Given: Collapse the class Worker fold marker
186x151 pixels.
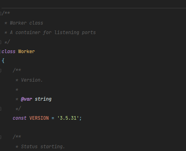Looking at the screenshot, I should coord(0,52).
